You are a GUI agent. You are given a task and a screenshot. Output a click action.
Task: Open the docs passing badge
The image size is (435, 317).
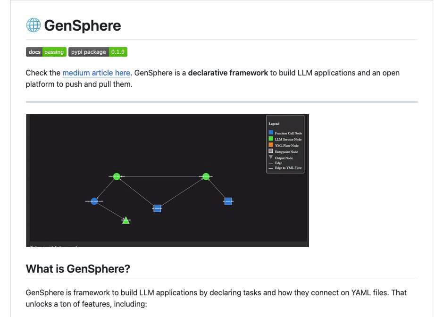(x=46, y=52)
